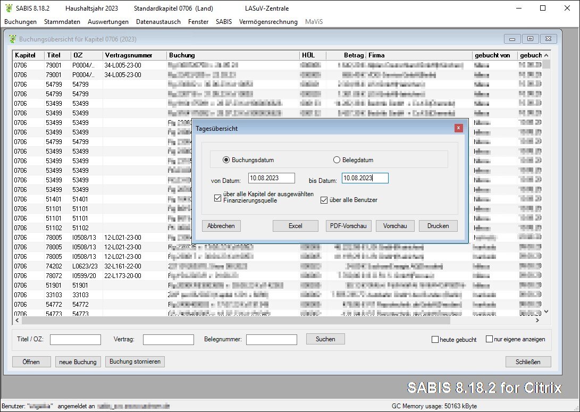Image resolution: width=580 pixels, height=412 pixels.
Task: Enable 'heute gebucht' checkbox
Action: [435, 340]
